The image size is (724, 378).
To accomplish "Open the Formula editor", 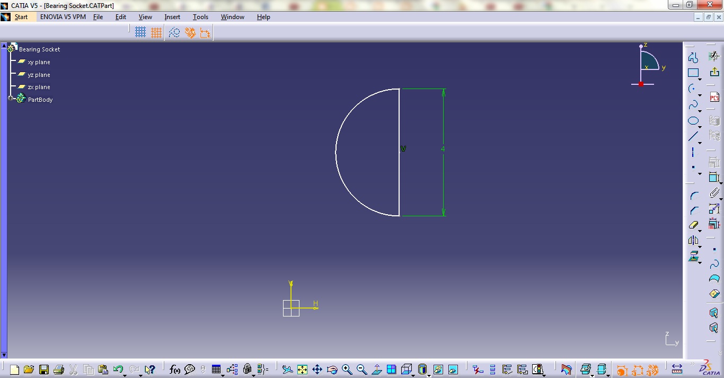I will click(175, 370).
